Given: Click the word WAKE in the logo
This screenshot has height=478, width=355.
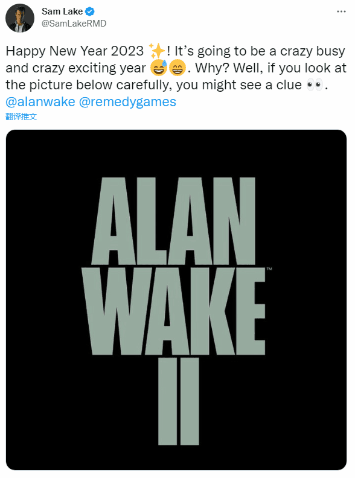Looking at the screenshot, I should [173, 311].
